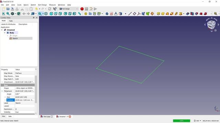Close the Unnamed document tab
The width and height of the screenshot is (220, 123).
point(70,117)
